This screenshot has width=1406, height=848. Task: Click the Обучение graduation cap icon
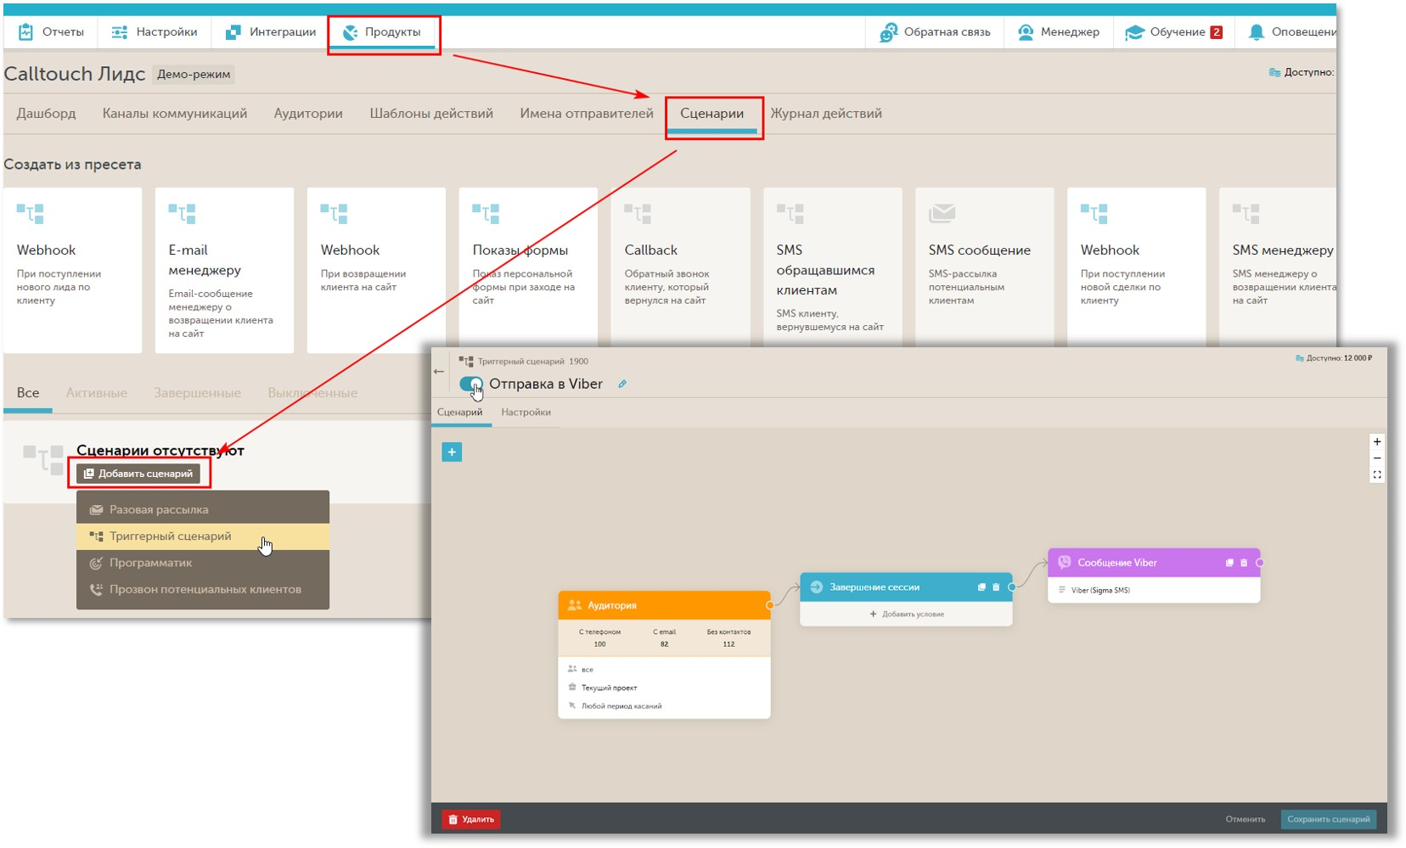pyautogui.click(x=1134, y=32)
